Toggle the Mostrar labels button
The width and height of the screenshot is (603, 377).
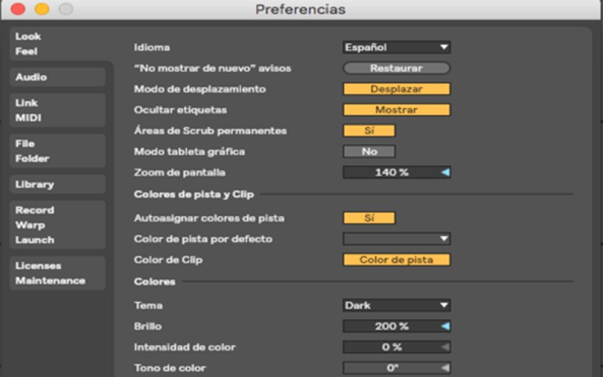point(396,110)
